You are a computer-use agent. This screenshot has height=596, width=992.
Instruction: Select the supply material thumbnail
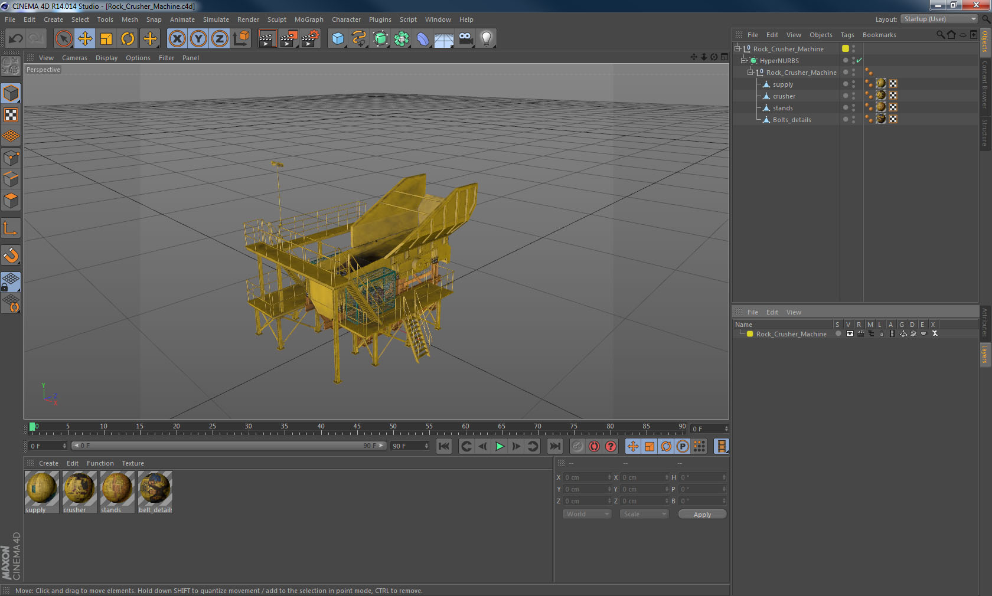(x=41, y=492)
